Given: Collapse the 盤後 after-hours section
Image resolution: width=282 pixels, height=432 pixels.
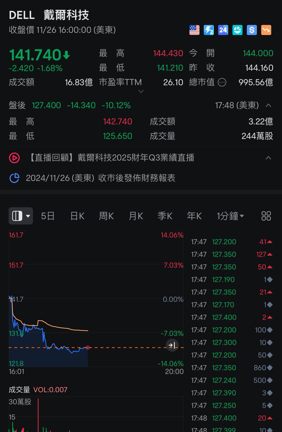Looking at the screenshot, I should pos(268,105).
